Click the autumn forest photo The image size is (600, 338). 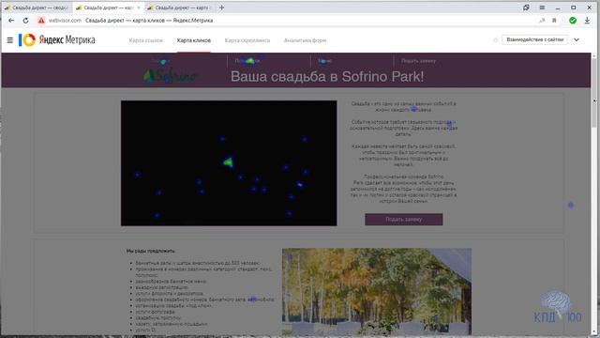point(377,291)
